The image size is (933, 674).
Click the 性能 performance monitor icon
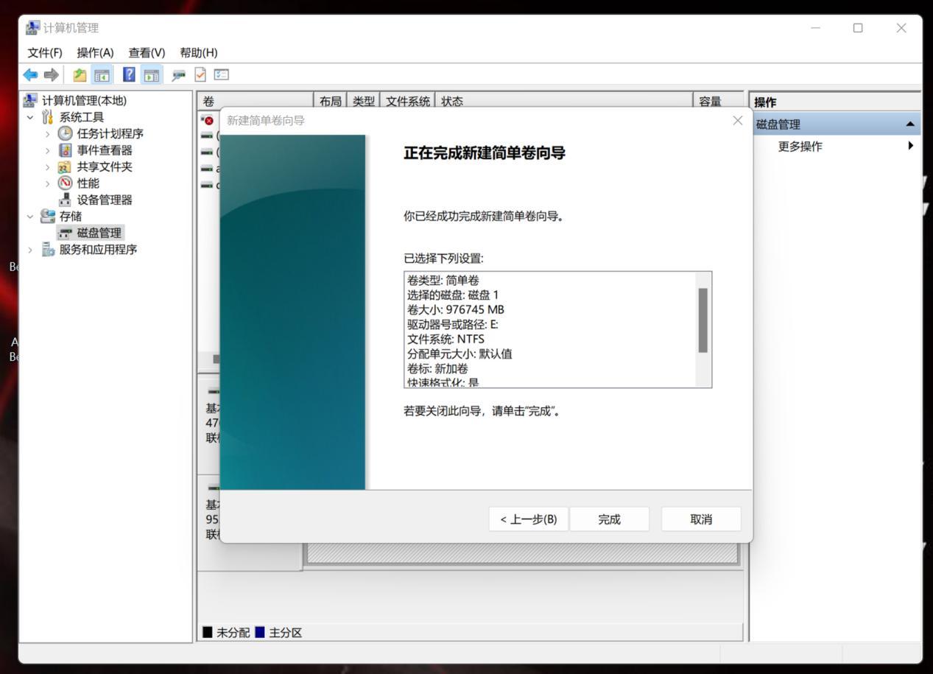pyautogui.click(x=66, y=183)
